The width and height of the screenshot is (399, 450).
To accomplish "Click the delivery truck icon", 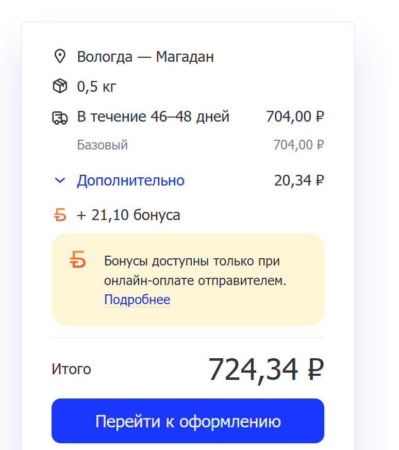I will coord(60,118).
